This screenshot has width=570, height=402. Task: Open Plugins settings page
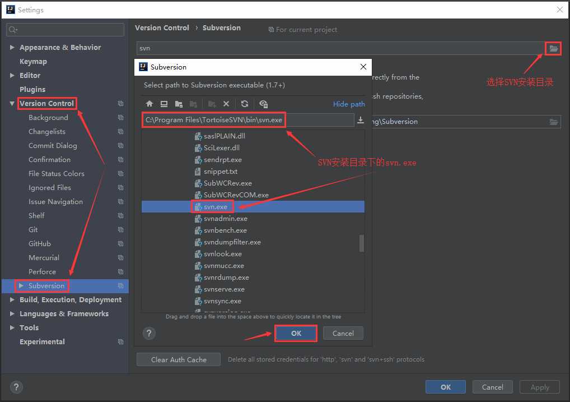[x=32, y=90]
